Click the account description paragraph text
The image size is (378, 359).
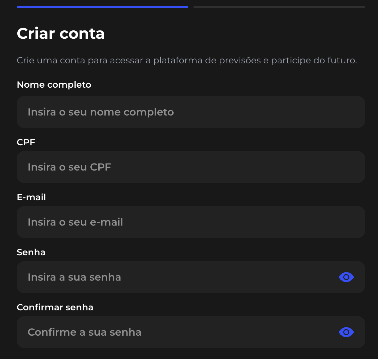(187, 60)
